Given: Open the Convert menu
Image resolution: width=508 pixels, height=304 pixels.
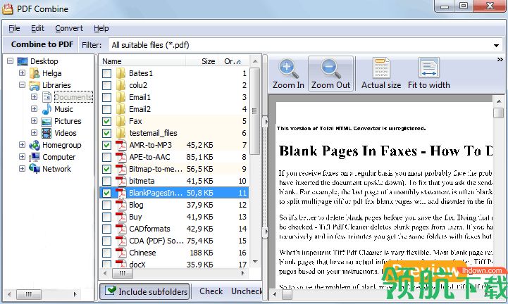Looking at the screenshot, I should [69, 28].
